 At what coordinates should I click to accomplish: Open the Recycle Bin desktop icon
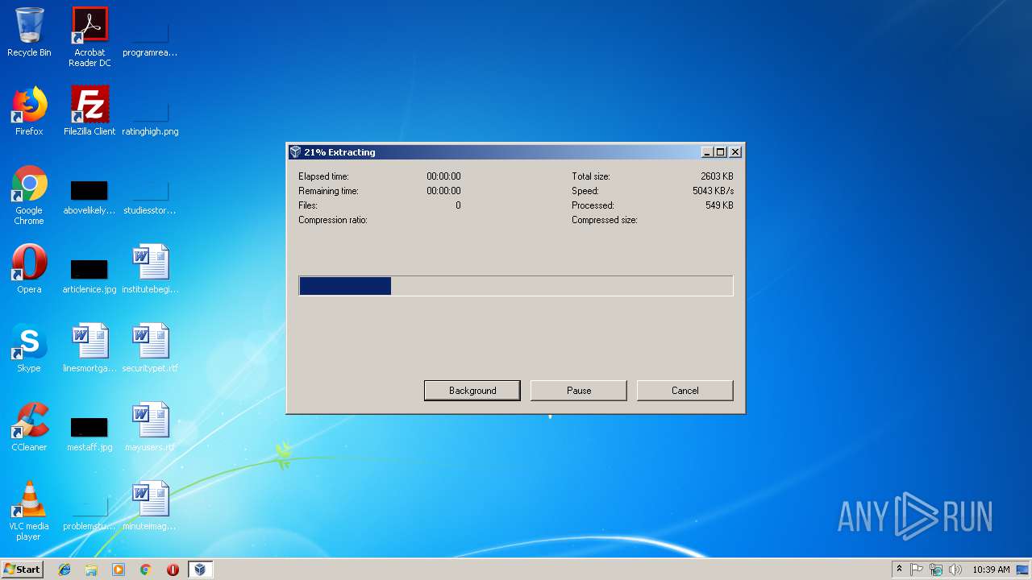(x=29, y=32)
